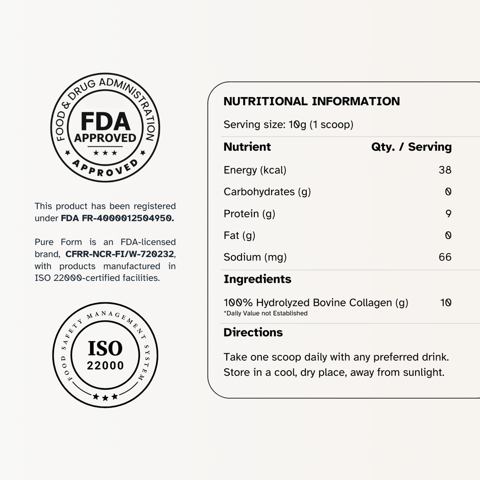The height and width of the screenshot is (480, 480).
Task: Click the Sodium value 66
Action: (x=445, y=257)
